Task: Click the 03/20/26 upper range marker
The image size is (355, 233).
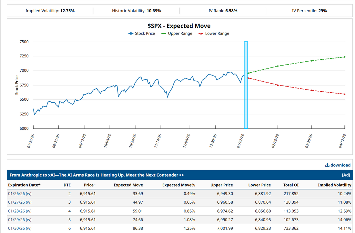Action: pos(311,61)
